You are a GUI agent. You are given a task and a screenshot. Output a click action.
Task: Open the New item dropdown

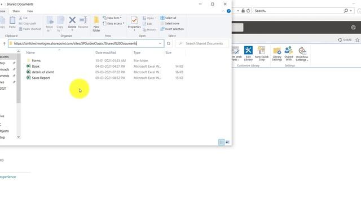coord(112,17)
